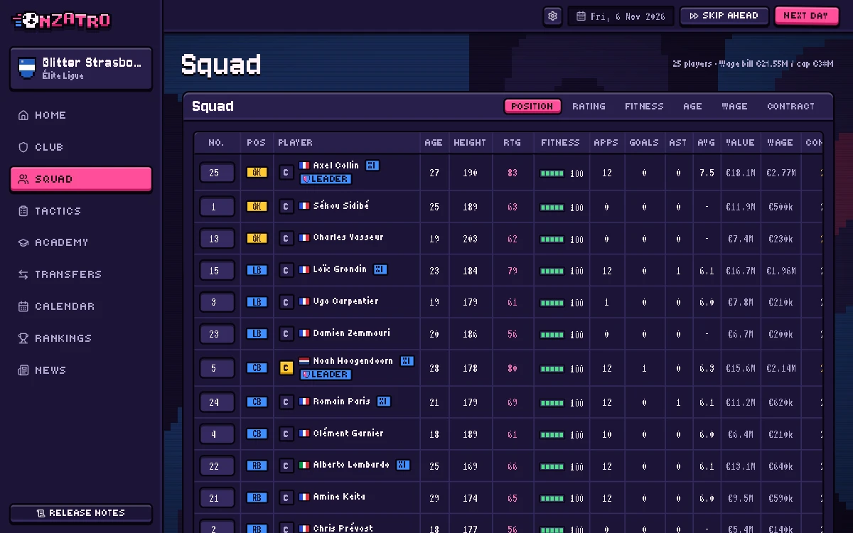Click Romain Paris's fitness bar
This screenshot has height=533, width=853.
(552, 403)
